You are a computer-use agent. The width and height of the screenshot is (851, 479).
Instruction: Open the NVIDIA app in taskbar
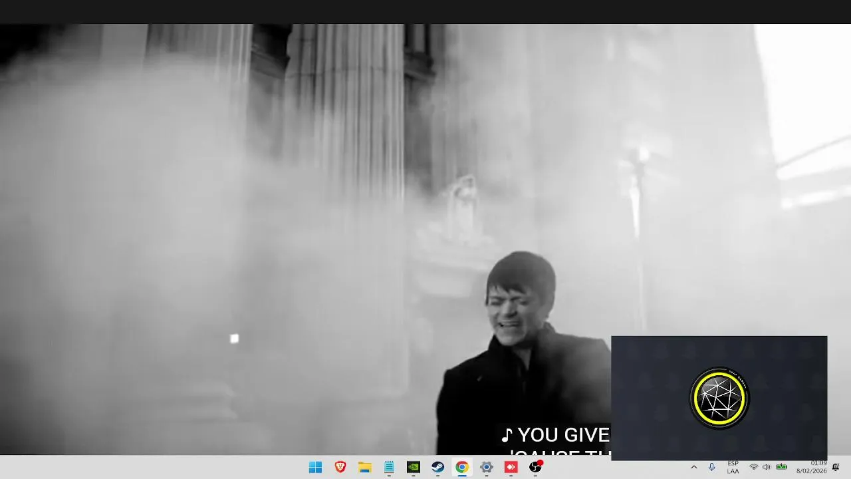[413, 467]
